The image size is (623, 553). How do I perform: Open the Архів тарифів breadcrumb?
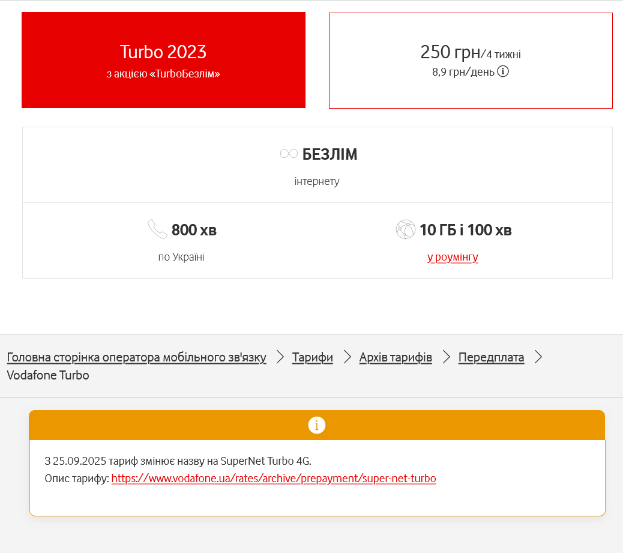pyautogui.click(x=395, y=357)
